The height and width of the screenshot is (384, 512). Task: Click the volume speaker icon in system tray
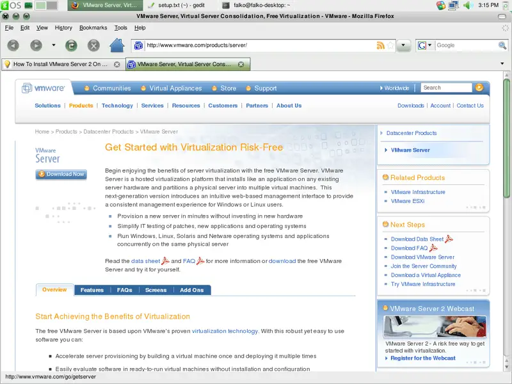click(x=468, y=5)
